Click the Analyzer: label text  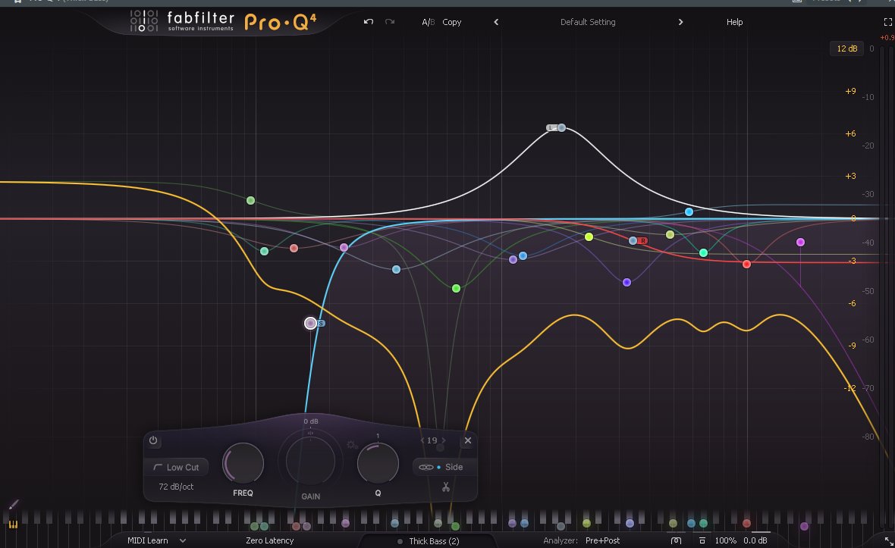pos(560,540)
